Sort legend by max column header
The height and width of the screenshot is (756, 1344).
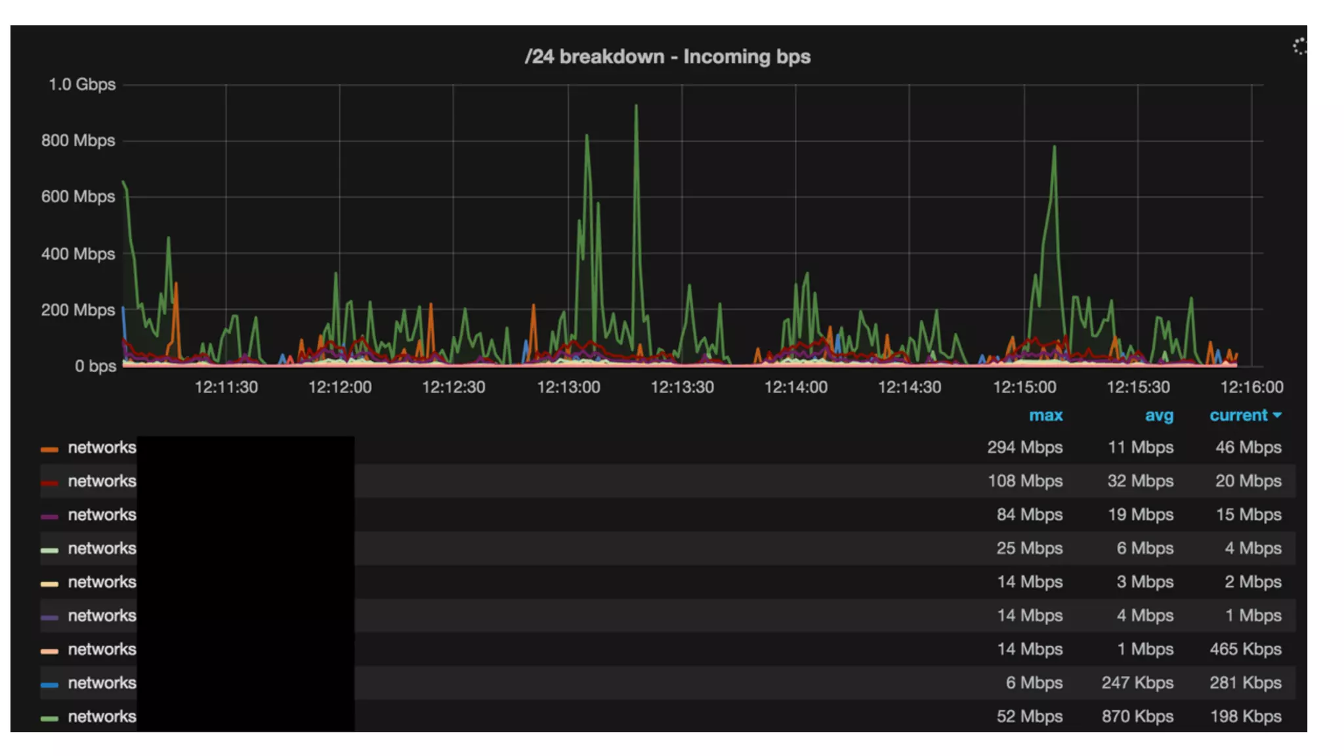[1045, 415]
